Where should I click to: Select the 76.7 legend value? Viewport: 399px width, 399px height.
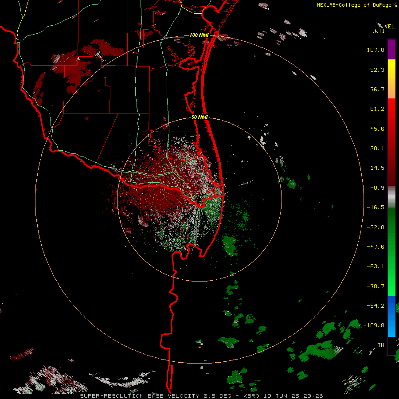[x=377, y=89]
